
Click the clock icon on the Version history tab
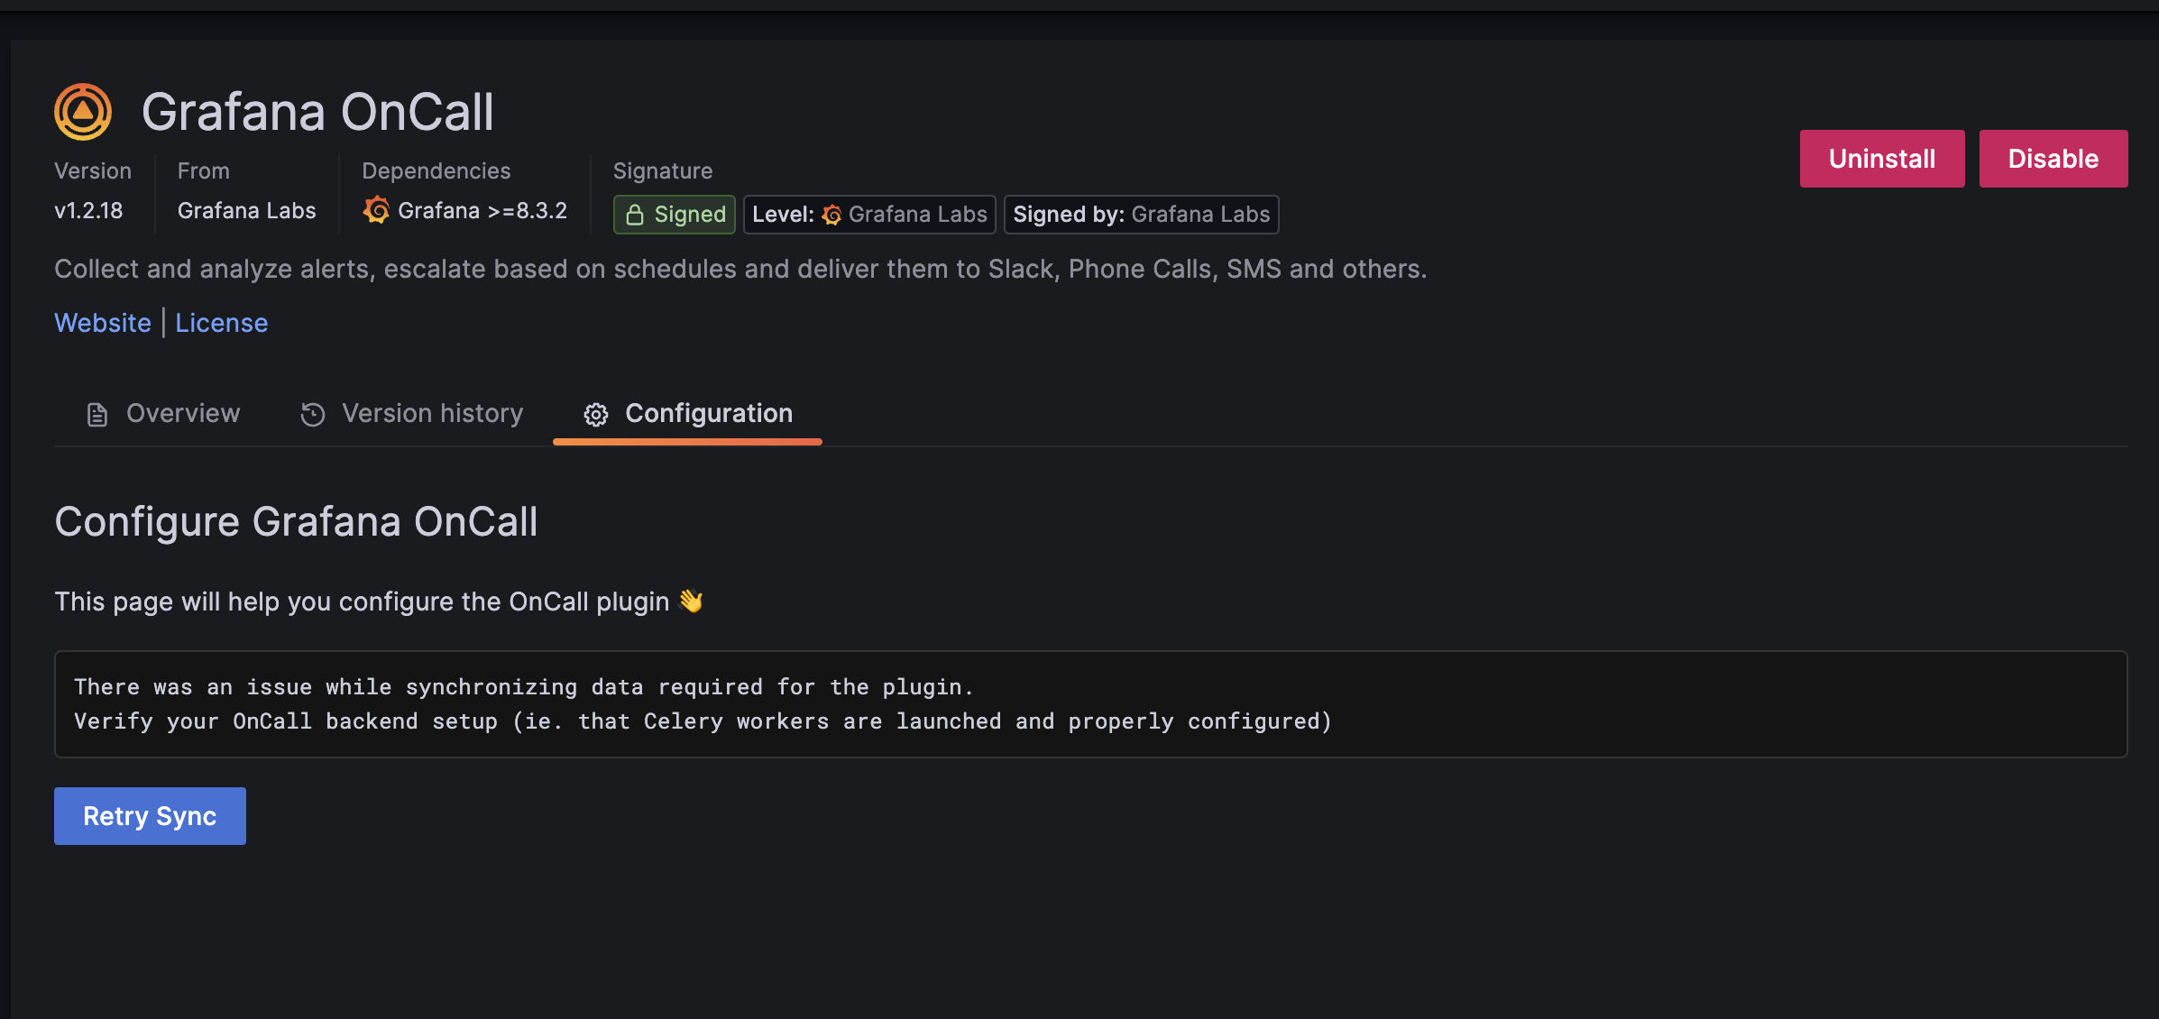click(x=312, y=413)
